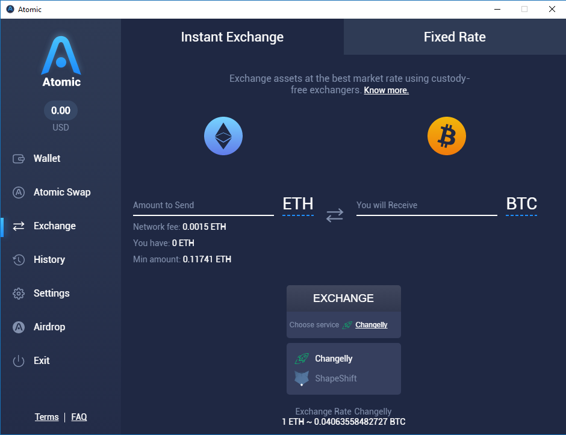Screen dimensions: 566x435
Task: Click the EXCHANGE button
Action: pos(344,298)
